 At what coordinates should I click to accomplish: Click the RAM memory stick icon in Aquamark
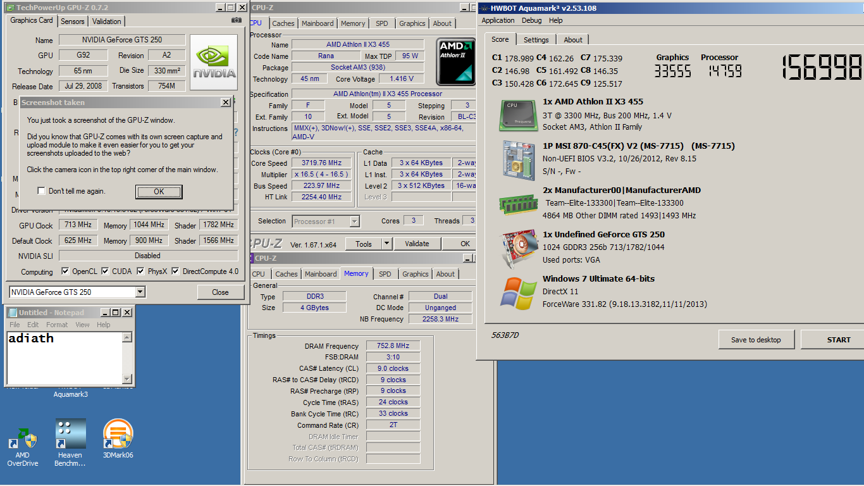[x=519, y=203]
